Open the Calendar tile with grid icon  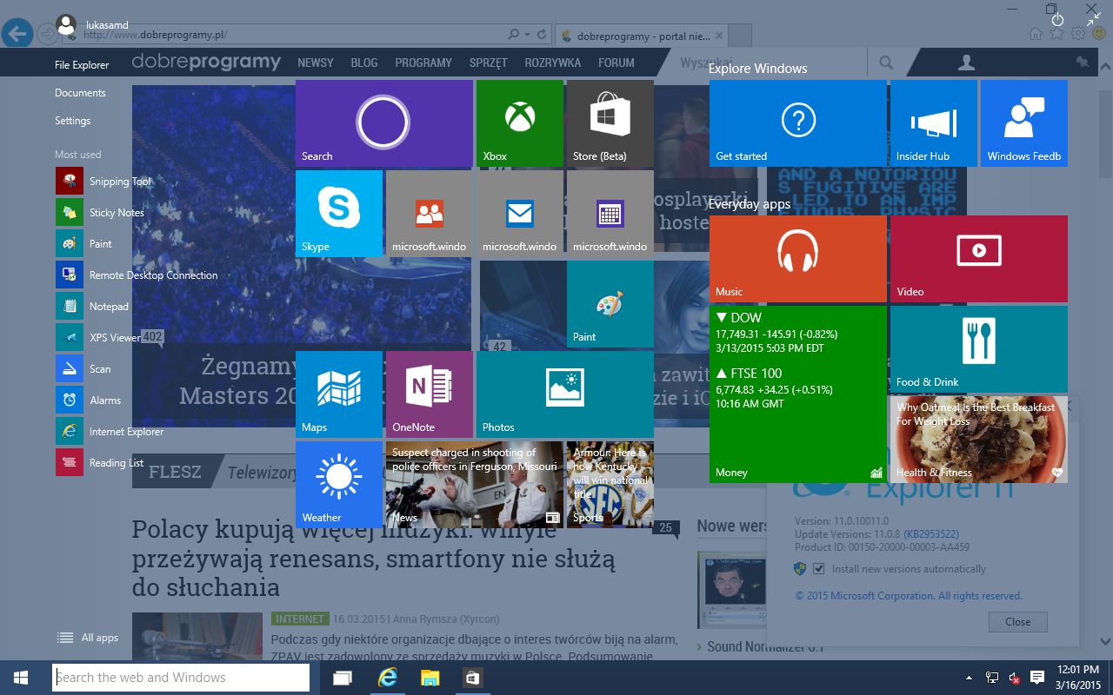click(x=610, y=214)
